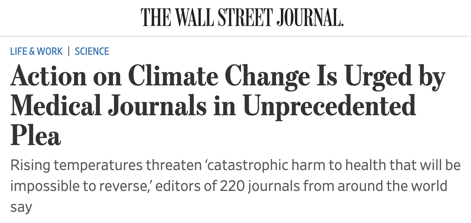Go to the SCIENCE section link
The width and height of the screenshot is (471, 223).
[x=92, y=51]
